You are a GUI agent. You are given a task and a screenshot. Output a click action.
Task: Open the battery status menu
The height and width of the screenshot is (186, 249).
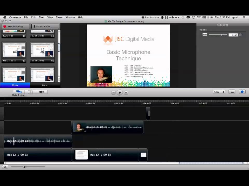pyautogui.click(x=208, y=17)
